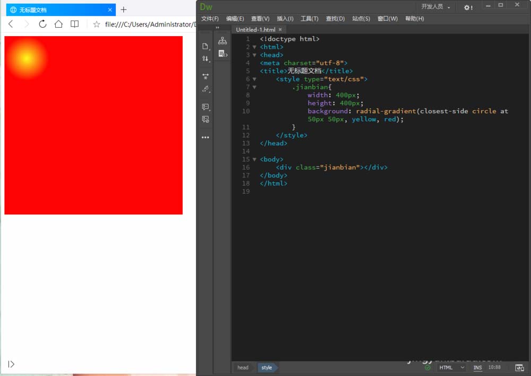
Task: Open the 插入(I) menu
Action: click(x=285, y=19)
